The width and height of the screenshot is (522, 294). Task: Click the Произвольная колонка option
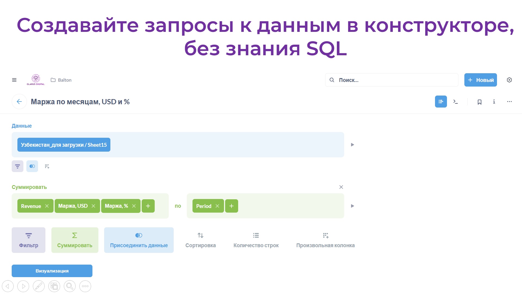325,240
